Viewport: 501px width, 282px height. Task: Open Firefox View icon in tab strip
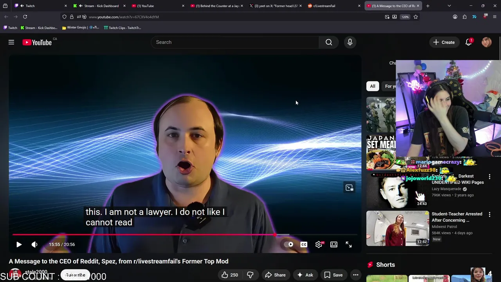[x=5, y=6]
